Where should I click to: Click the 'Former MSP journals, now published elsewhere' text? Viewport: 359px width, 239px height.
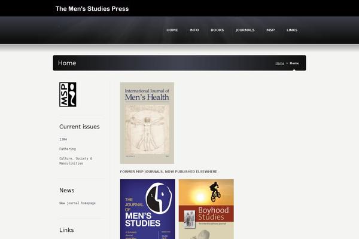click(x=169, y=171)
